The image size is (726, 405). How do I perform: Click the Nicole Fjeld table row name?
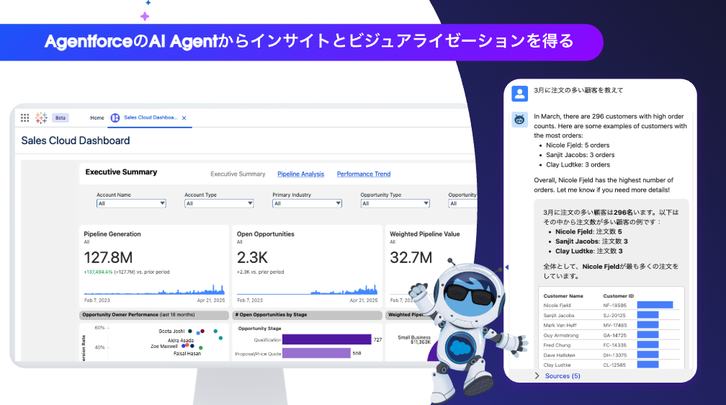557,306
